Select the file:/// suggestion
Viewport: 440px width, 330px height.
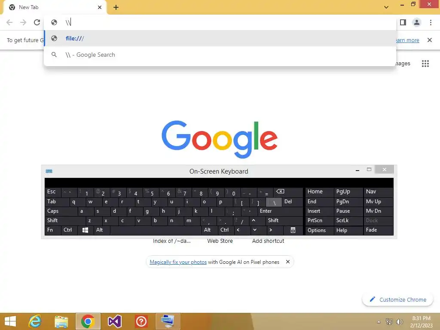(220, 38)
